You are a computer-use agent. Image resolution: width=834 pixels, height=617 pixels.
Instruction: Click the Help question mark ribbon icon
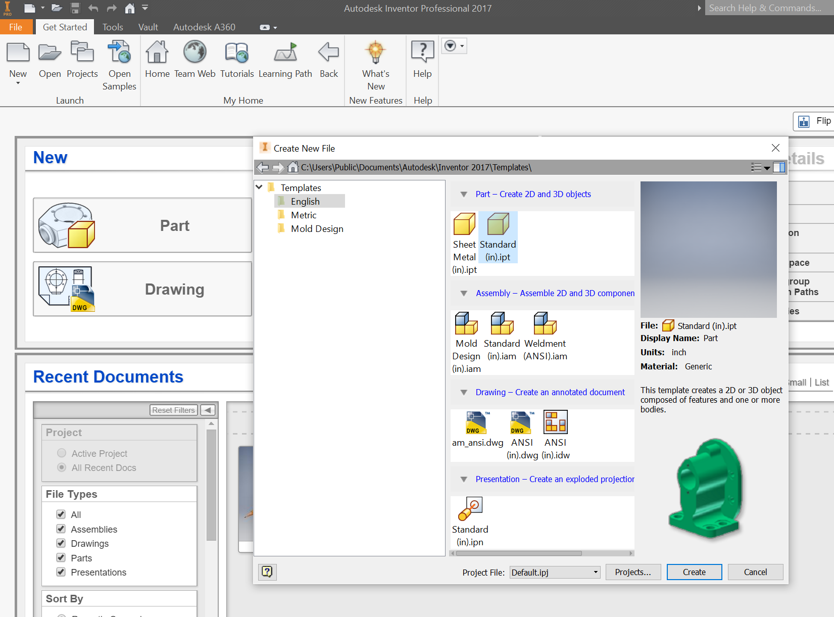422,52
